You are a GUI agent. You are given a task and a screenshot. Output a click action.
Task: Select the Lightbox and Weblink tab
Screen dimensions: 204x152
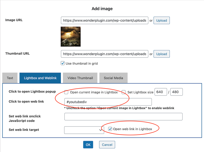coord(40,78)
